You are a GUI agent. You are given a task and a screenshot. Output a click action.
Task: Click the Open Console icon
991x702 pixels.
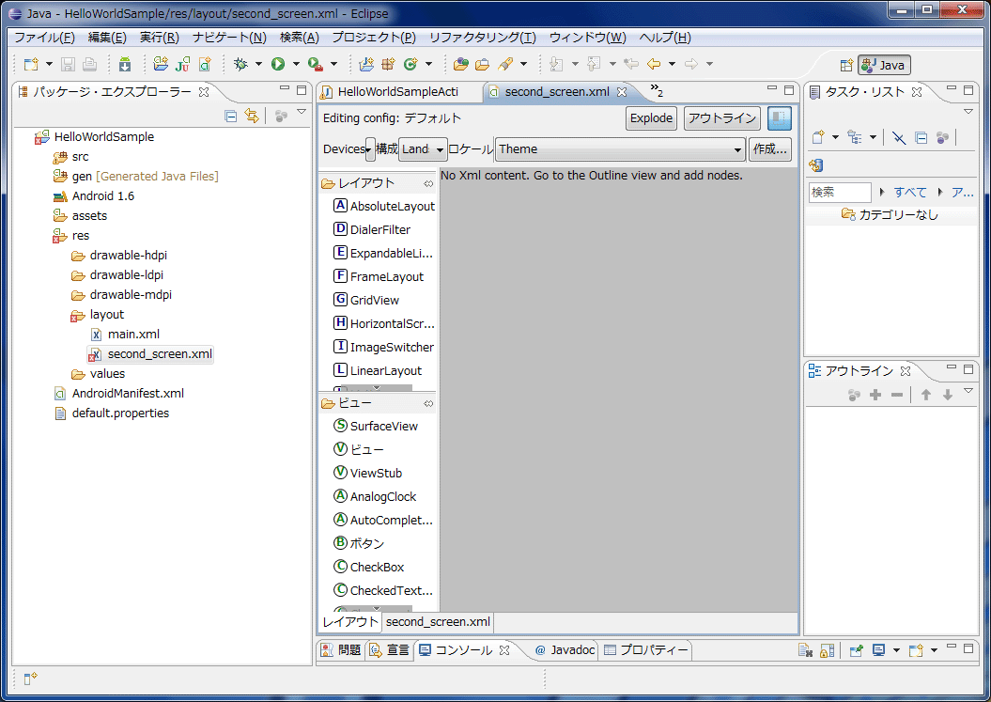pos(916,650)
